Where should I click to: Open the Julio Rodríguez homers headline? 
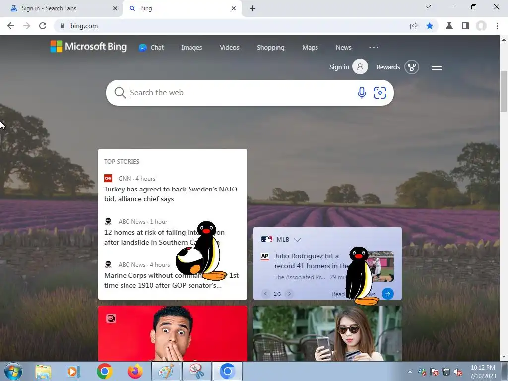(x=311, y=261)
